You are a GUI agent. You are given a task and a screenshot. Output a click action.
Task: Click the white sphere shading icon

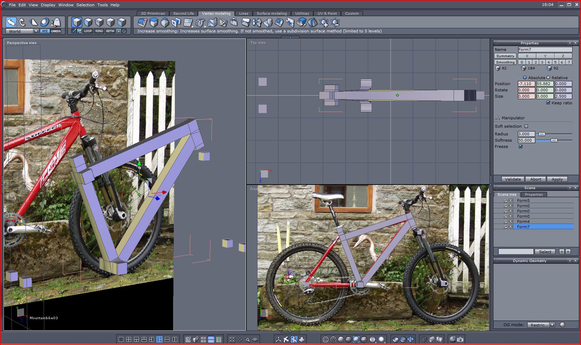tap(381, 339)
